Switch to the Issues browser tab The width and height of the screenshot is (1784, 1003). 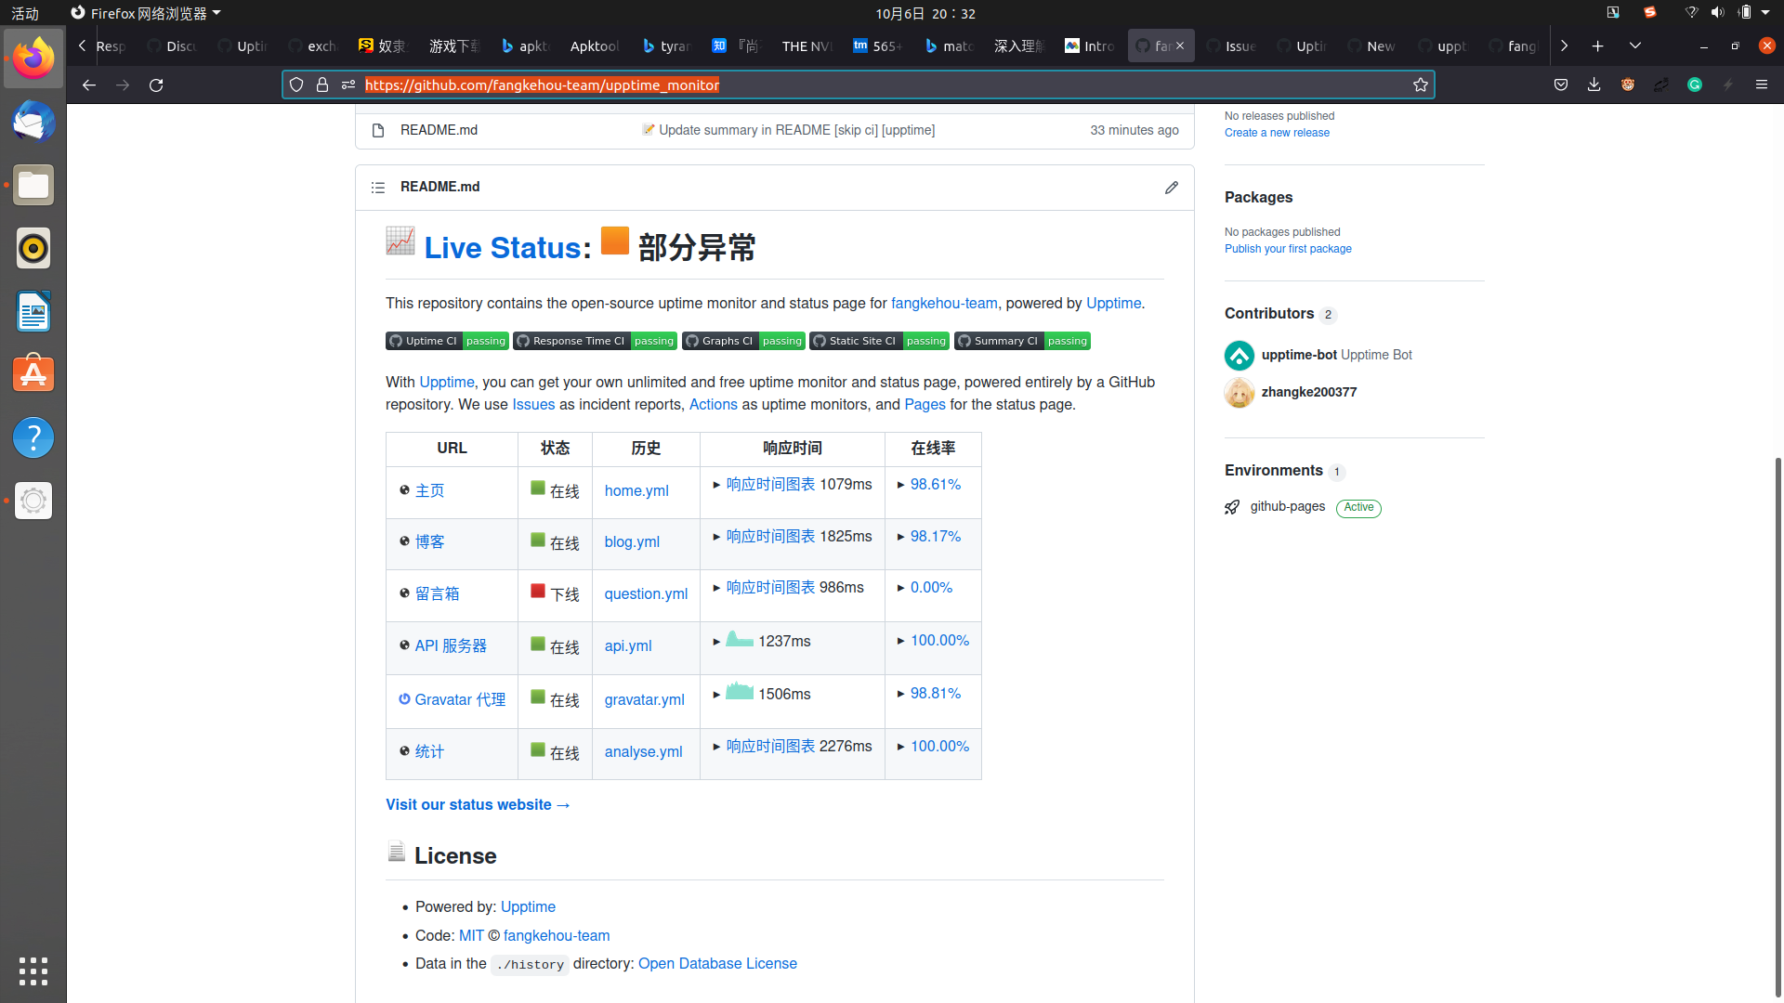[x=1231, y=46]
